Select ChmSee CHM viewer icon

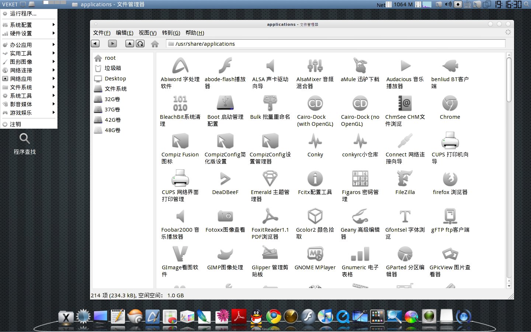click(405, 104)
